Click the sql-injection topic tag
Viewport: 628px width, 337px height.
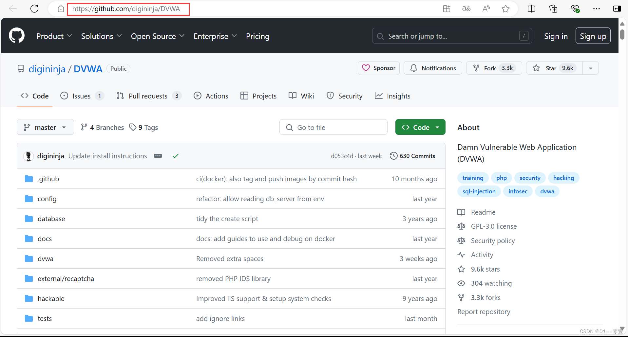point(479,191)
